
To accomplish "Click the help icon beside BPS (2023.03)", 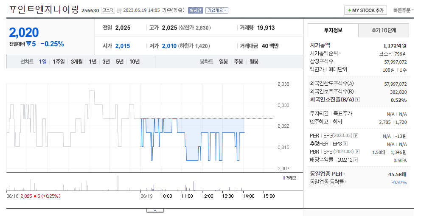I will click(357, 151).
